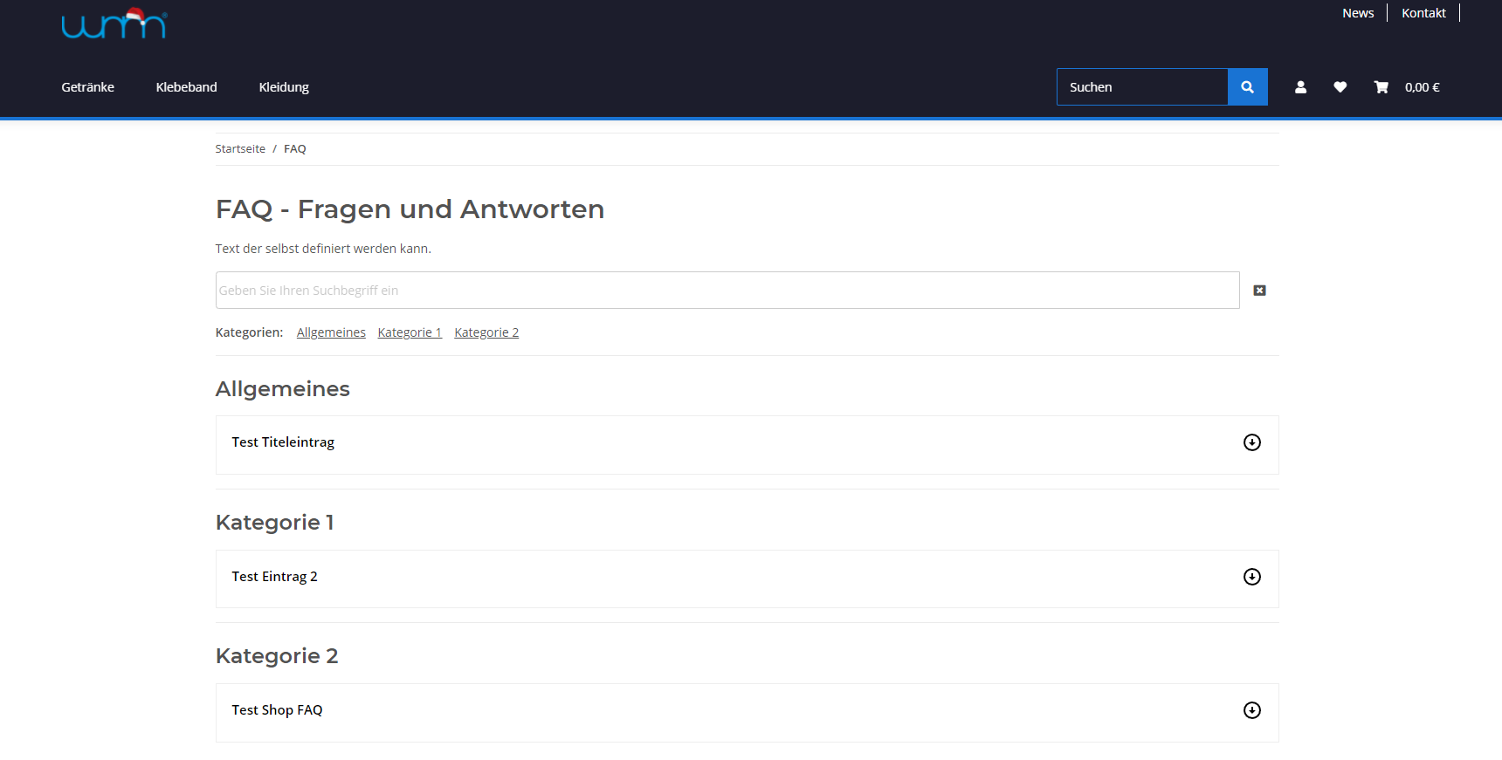The image size is (1502, 760).
Task: Expand the Test Eintrag 2 entry arrow
Action: click(1251, 577)
